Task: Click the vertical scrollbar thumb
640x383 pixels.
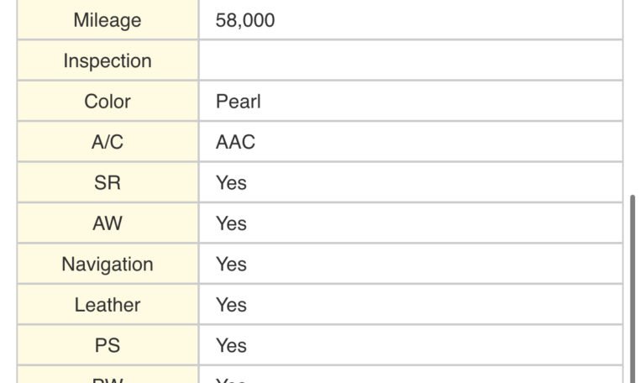Action: 632,286
